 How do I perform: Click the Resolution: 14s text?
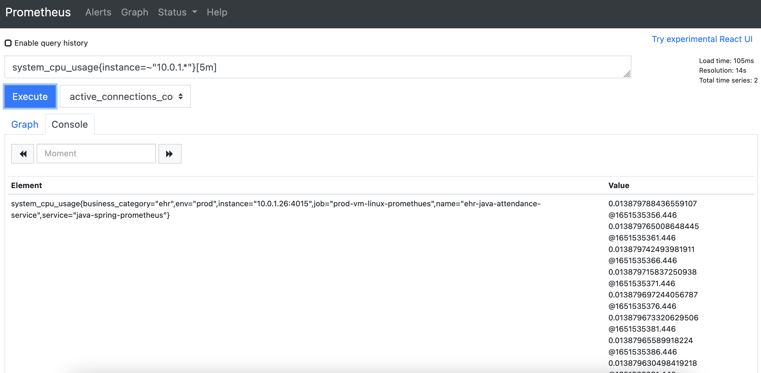[x=722, y=71]
